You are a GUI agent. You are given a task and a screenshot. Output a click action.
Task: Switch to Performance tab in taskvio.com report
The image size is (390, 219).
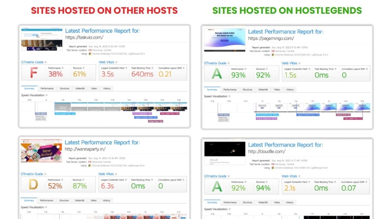coord(47,89)
